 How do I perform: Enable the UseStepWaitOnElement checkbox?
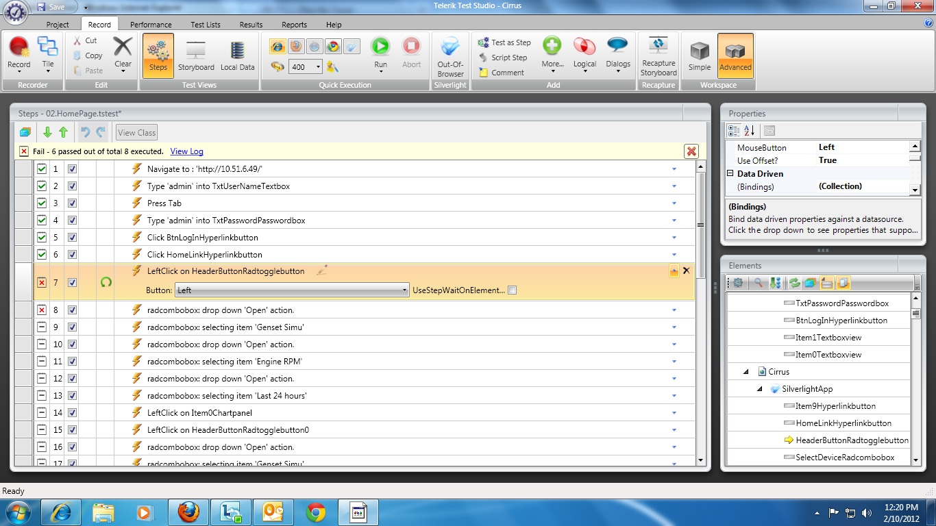click(513, 290)
